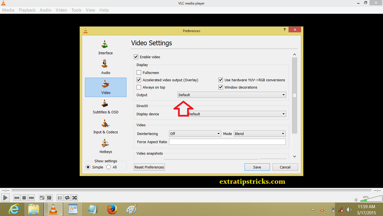Click the battery tray icon
The image size is (383, 216).
pyautogui.click(x=333, y=210)
